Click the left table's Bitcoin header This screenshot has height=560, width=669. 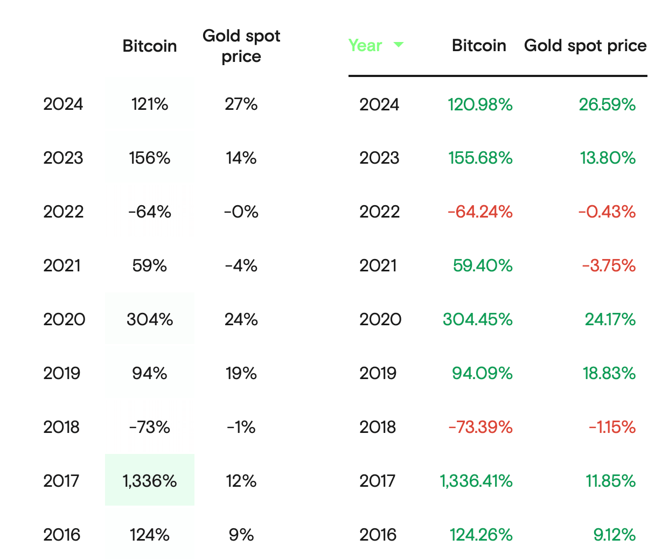pos(150,46)
